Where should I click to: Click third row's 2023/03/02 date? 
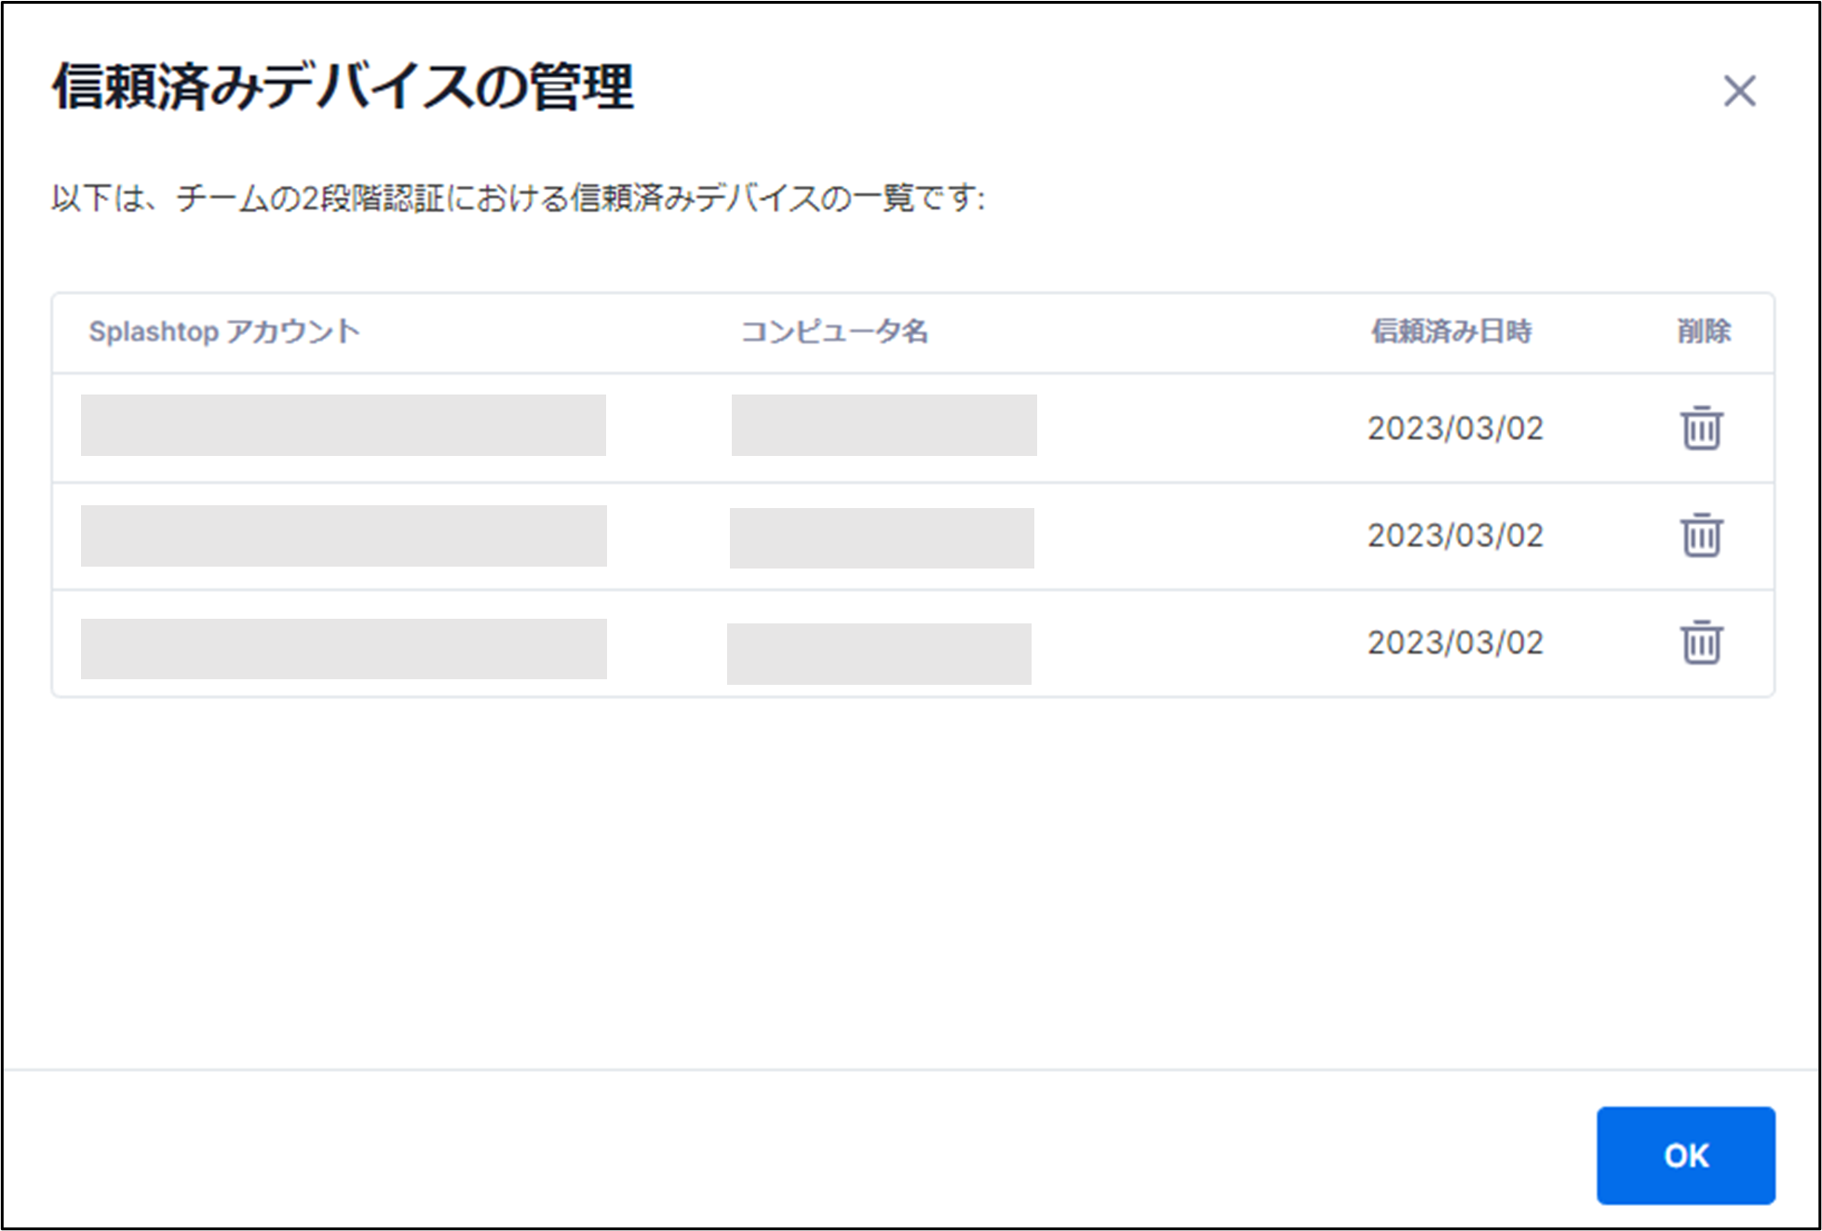[x=1454, y=642]
